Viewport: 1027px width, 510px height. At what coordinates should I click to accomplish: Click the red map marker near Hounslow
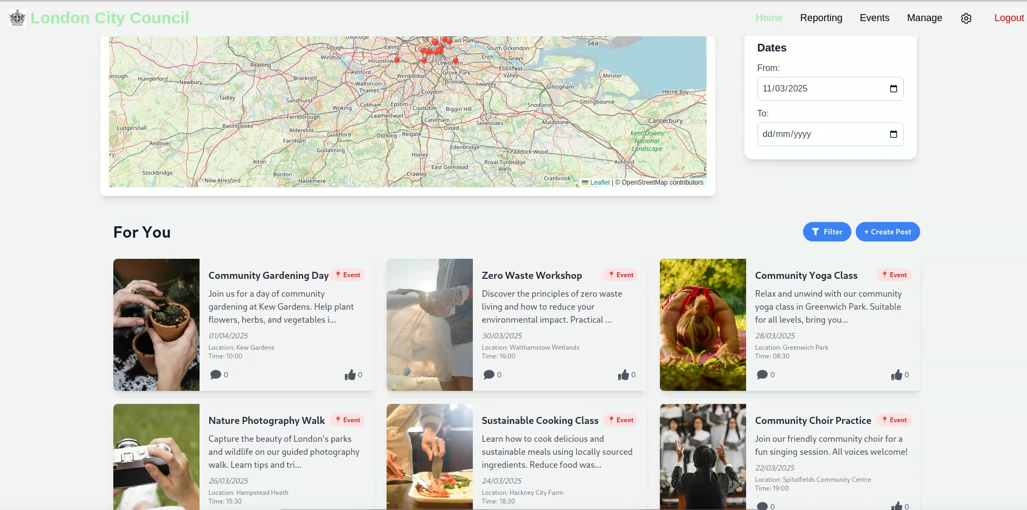click(397, 60)
